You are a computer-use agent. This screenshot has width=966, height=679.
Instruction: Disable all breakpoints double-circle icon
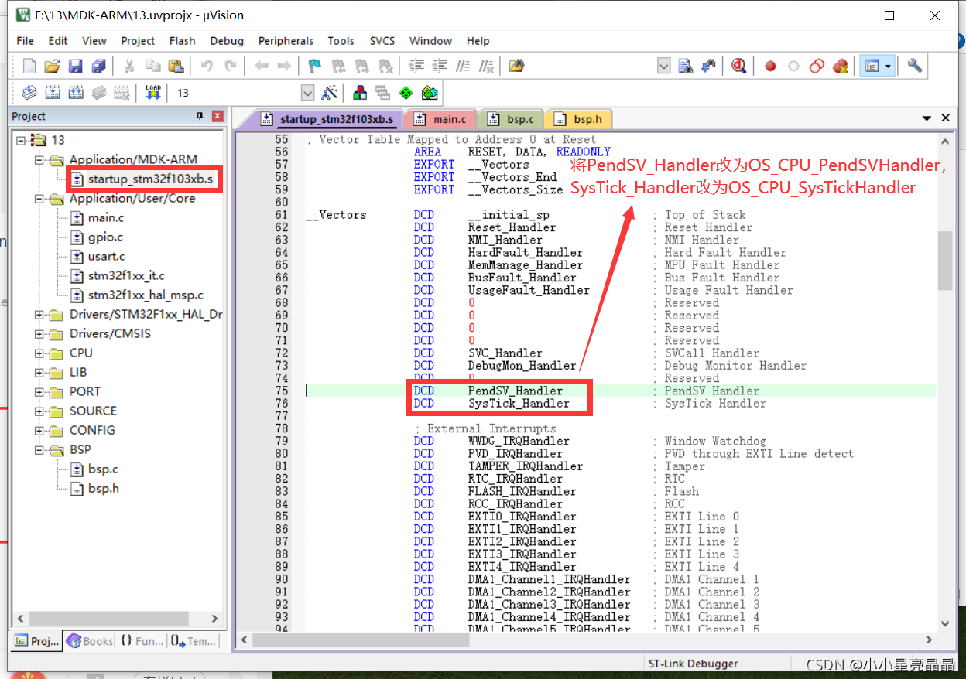817,66
